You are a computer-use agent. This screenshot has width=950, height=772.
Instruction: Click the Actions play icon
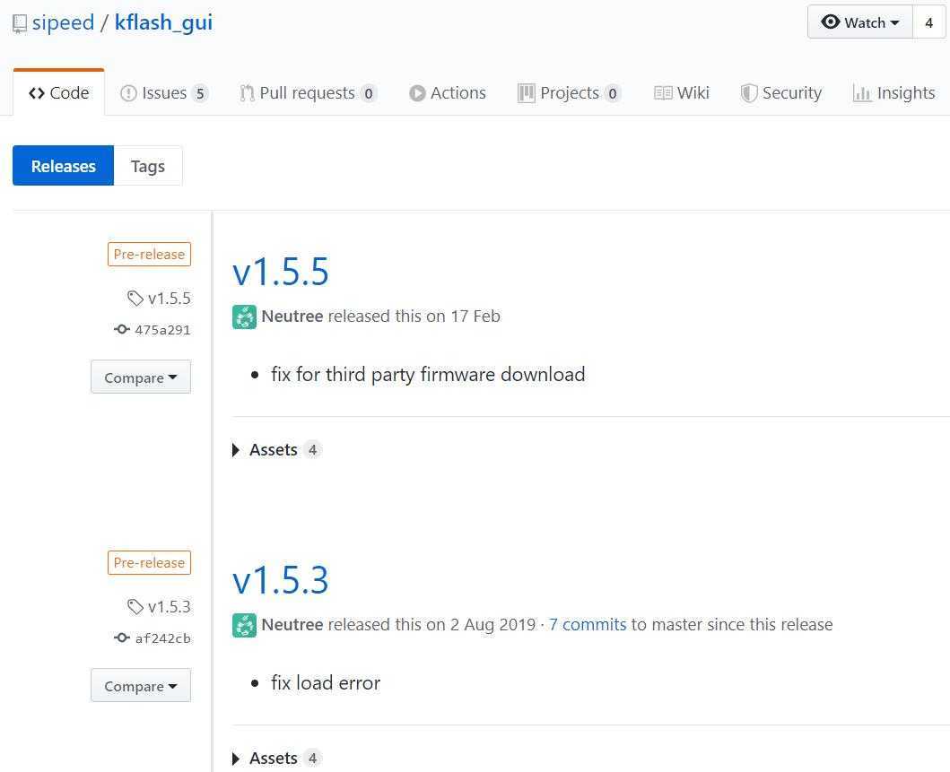(x=417, y=93)
